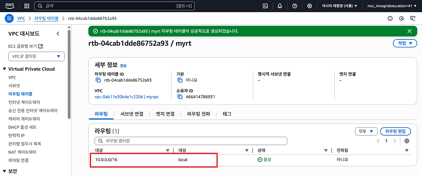Toggle the hamburger navigation menu
Screen dimensions: 422x175
(x=9, y=18)
